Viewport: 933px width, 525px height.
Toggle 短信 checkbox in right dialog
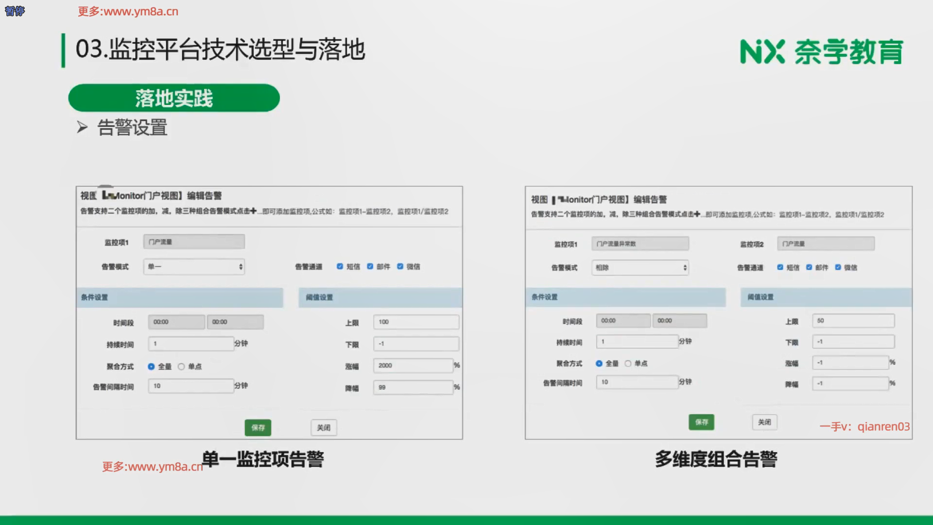(780, 267)
